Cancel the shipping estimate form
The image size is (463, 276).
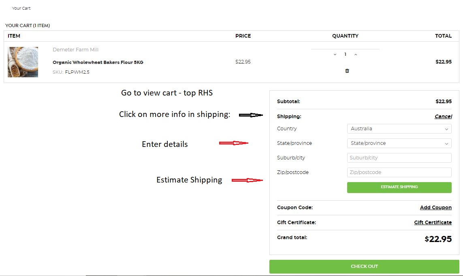coord(443,117)
